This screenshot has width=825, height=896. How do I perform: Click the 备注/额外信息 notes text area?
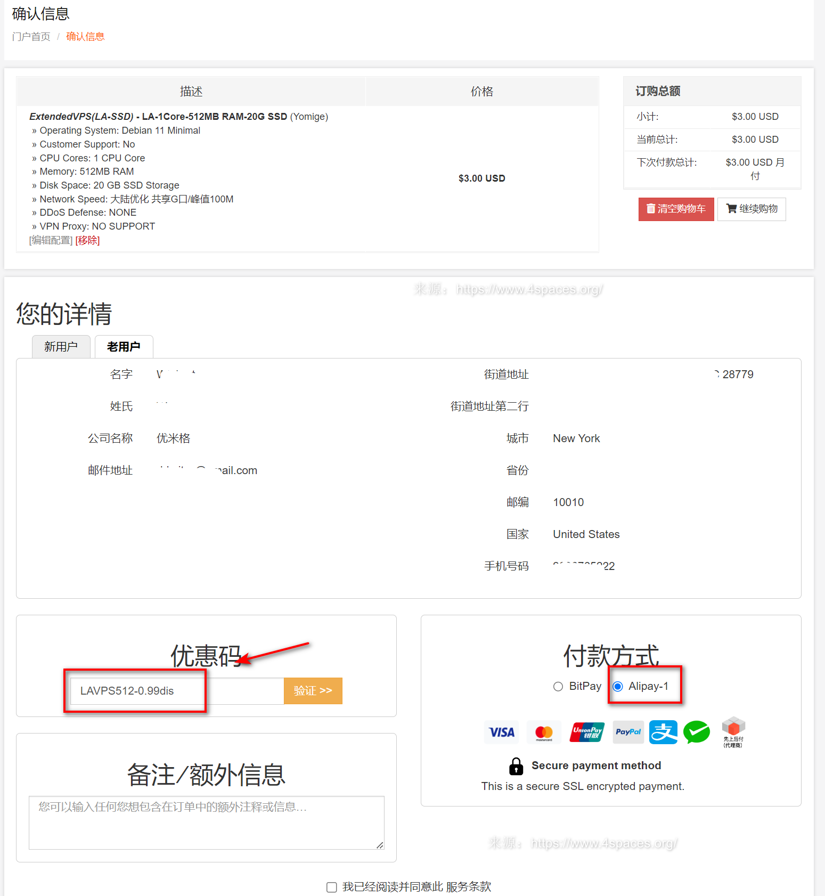[206, 822]
